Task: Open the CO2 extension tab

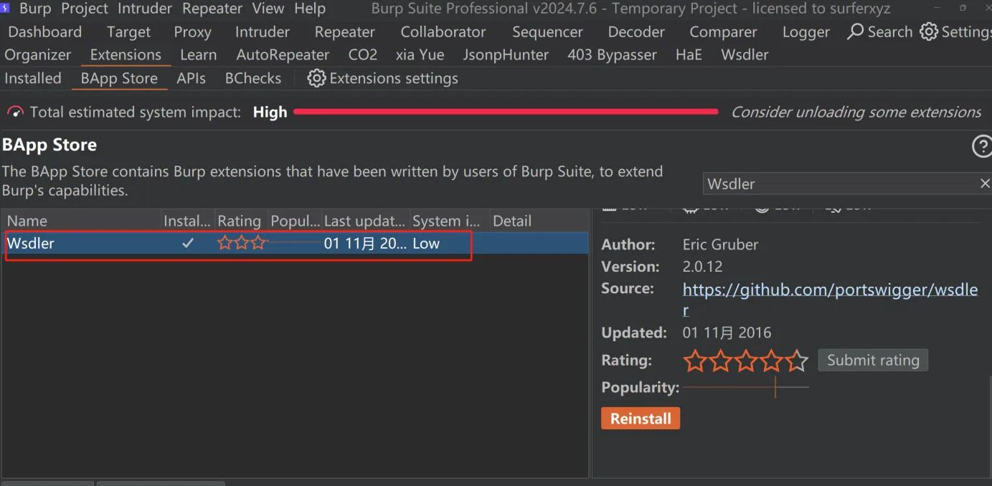Action: 363,55
